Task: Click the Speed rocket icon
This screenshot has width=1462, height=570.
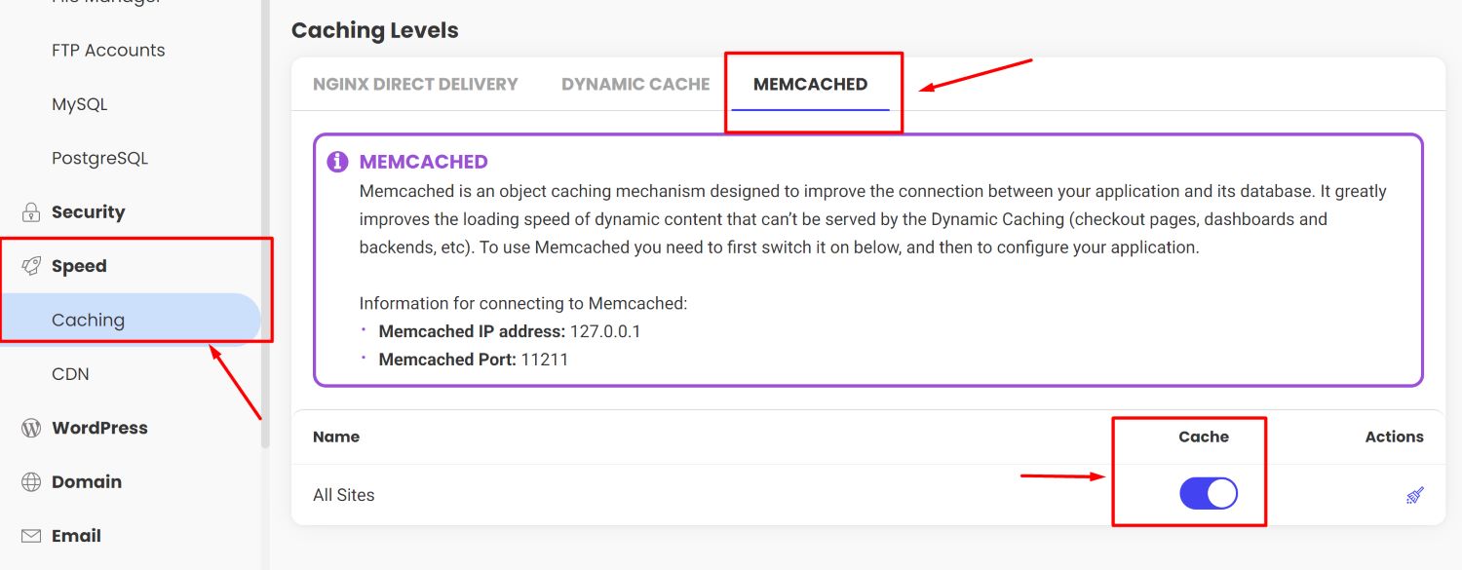Action: pos(31,266)
